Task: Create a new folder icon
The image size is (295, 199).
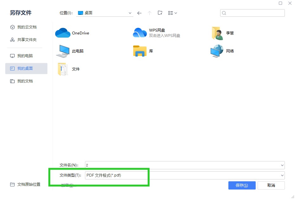Action: (x=160, y=13)
